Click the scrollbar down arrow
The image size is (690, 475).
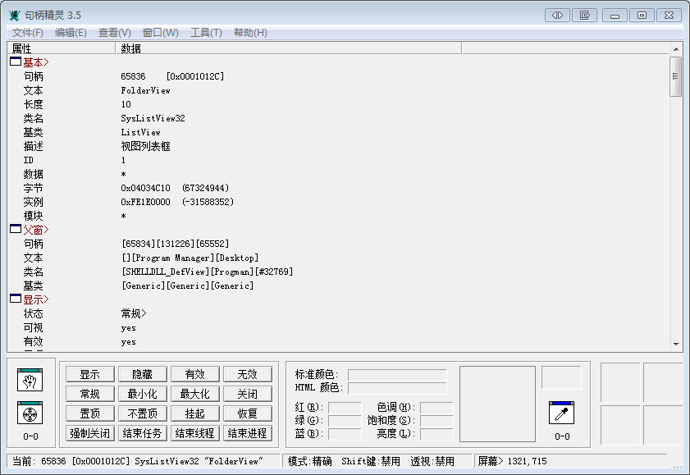coord(676,345)
